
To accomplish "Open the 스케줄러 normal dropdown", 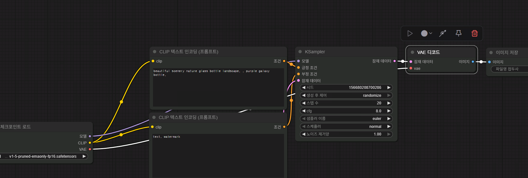I will pyautogui.click(x=346, y=127).
